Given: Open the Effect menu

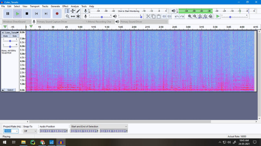Looking at the screenshot, I should click(65, 6).
